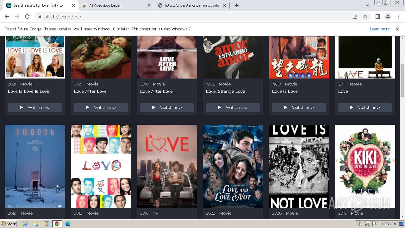The width and height of the screenshot is (405, 228).
Task: Reload the sflix.to page
Action: click(27, 16)
